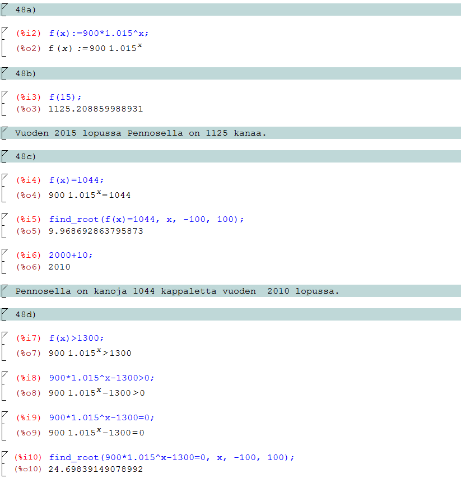
Task: Click the 48a) heading text
Action: (x=26, y=10)
